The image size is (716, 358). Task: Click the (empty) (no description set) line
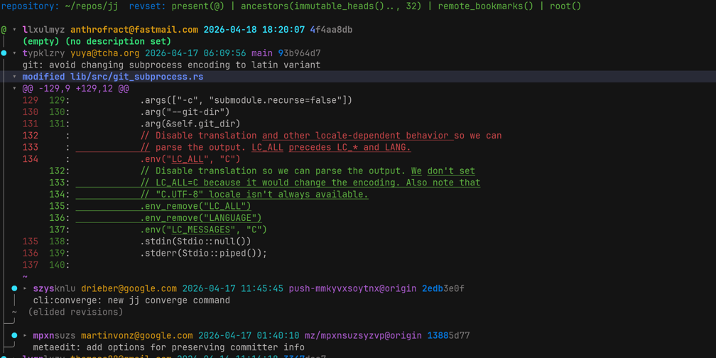point(97,41)
